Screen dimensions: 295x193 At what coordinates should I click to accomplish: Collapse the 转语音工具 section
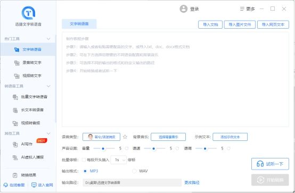(48, 86)
